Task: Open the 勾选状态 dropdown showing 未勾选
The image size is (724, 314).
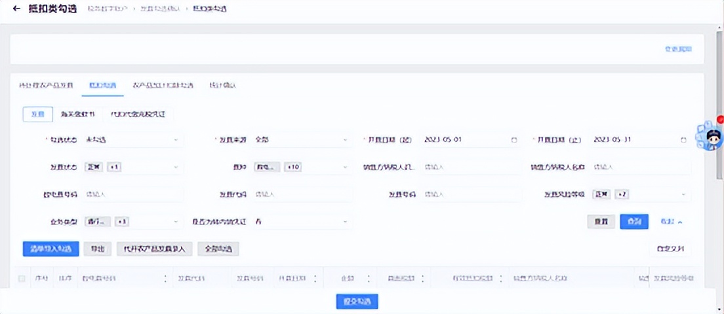Action: [x=133, y=140]
